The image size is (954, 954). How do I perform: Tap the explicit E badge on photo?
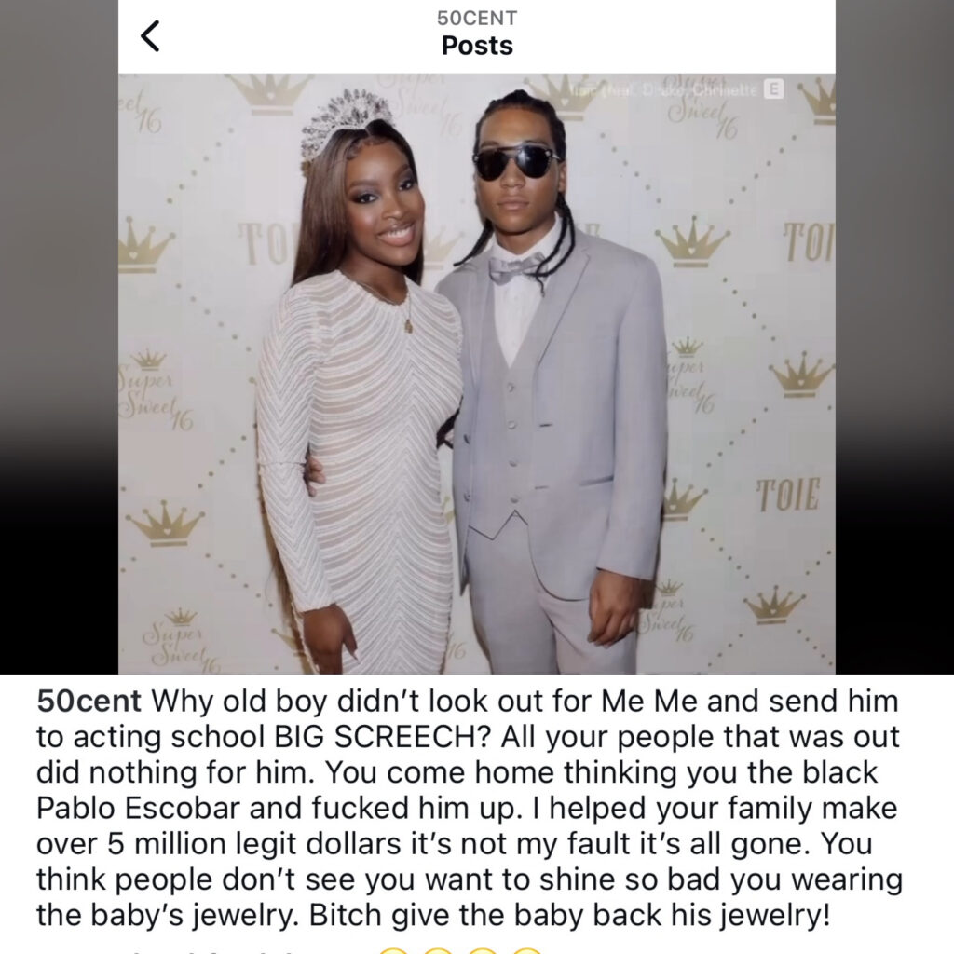[773, 89]
